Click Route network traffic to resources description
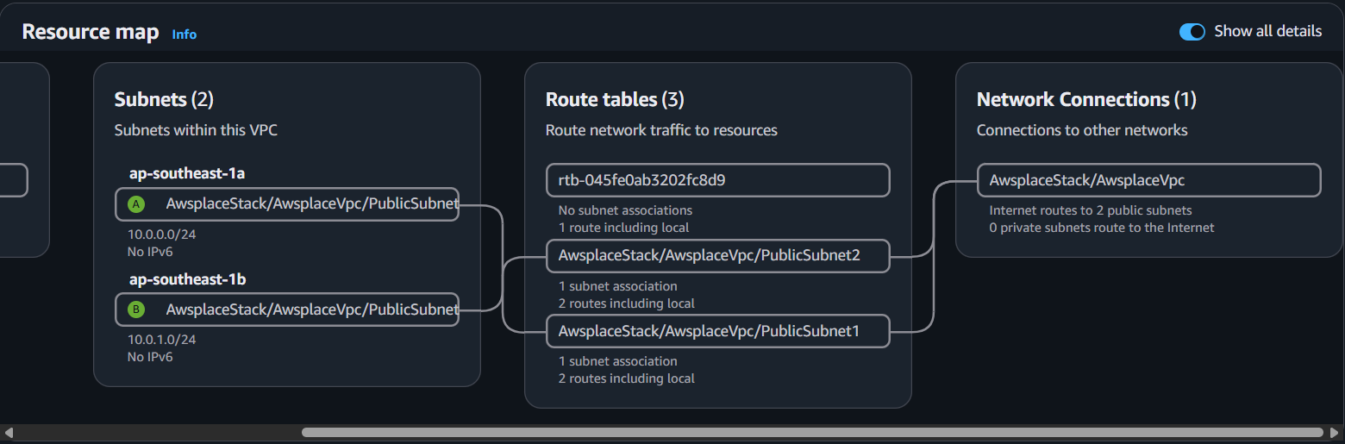Image resolution: width=1345 pixels, height=444 pixels. [x=661, y=130]
